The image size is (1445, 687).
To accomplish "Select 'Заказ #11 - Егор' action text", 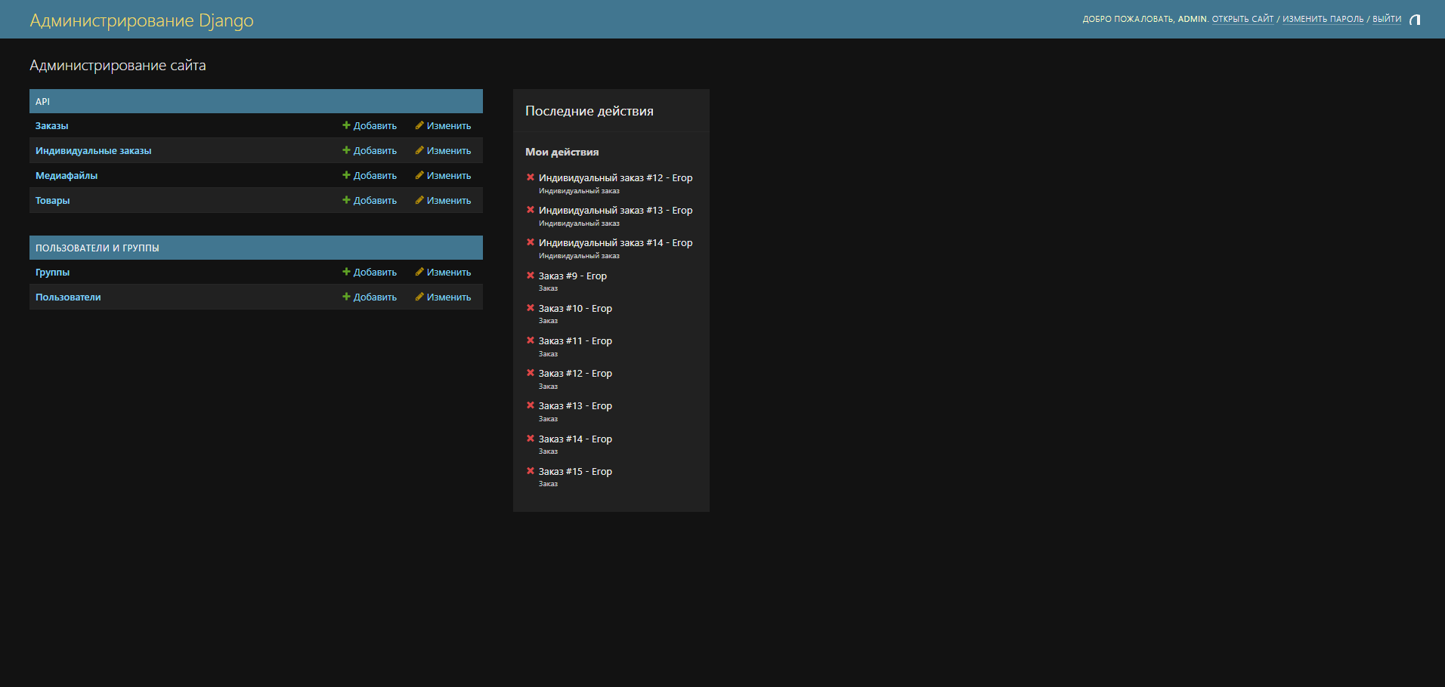I will (575, 341).
